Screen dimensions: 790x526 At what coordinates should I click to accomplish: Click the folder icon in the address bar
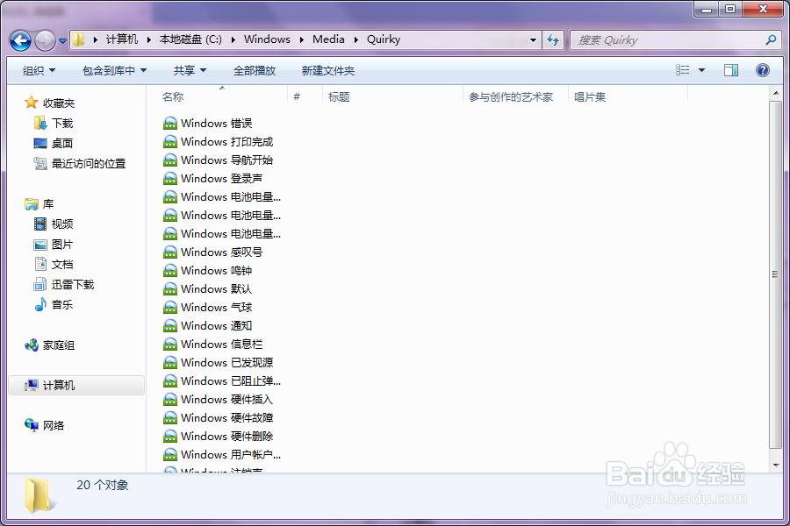tap(79, 39)
